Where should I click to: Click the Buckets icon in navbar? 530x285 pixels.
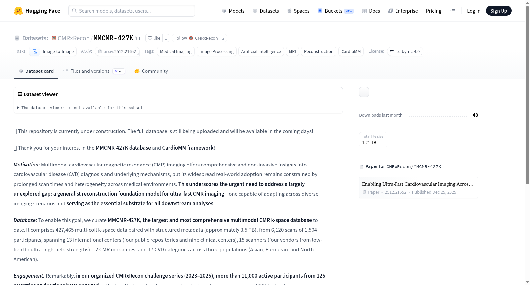320,11
